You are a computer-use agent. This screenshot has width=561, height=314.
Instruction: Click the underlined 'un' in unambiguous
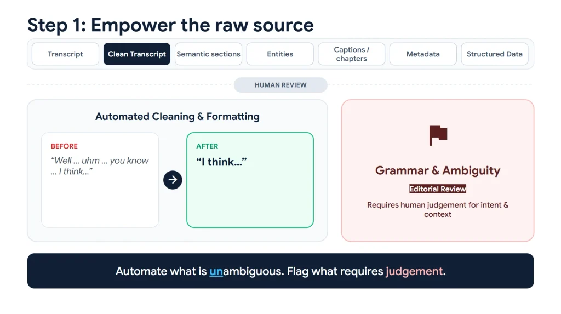216,271
